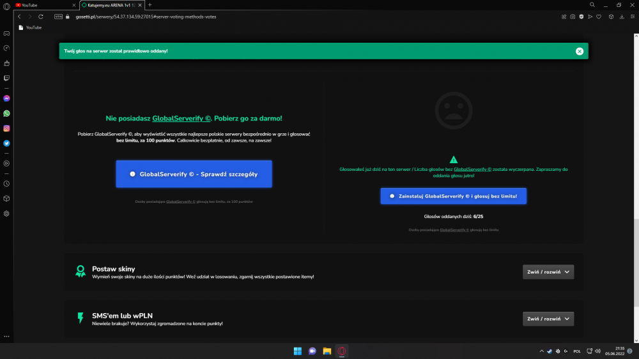Open Messenger in the sidebar
The image size is (639, 359).
(6, 98)
